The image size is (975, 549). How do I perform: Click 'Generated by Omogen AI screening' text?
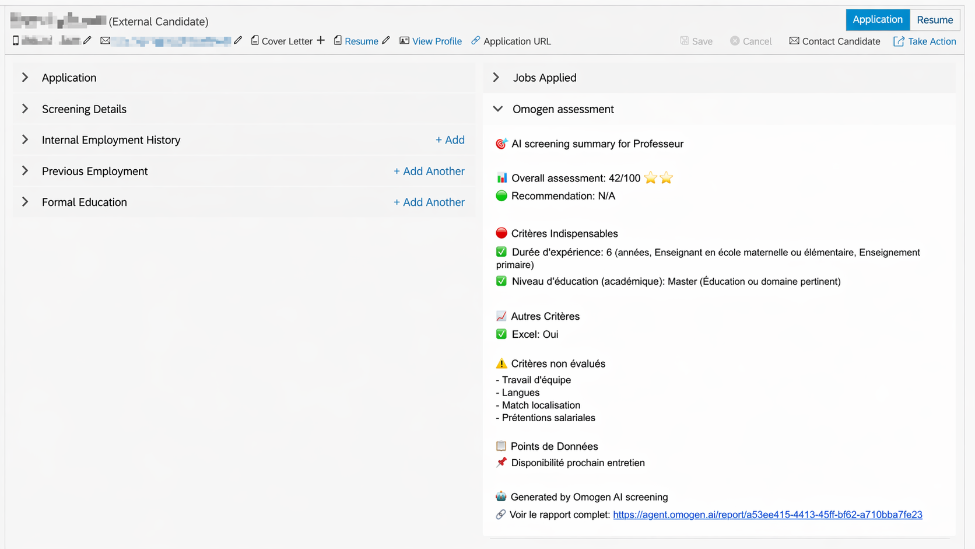pyautogui.click(x=589, y=497)
